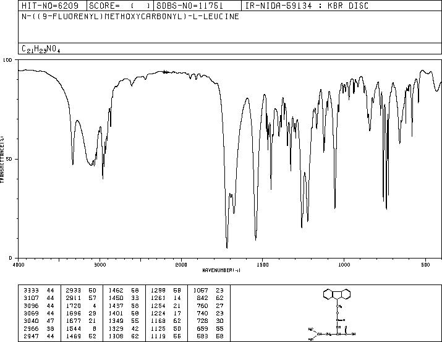
Task: Click the 1500 tick label on x-axis
Action: [x=263, y=265]
